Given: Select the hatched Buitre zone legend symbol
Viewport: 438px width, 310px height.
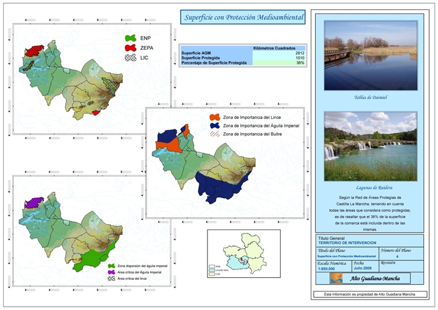Looking at the screenshot, I should pos(215,134).
